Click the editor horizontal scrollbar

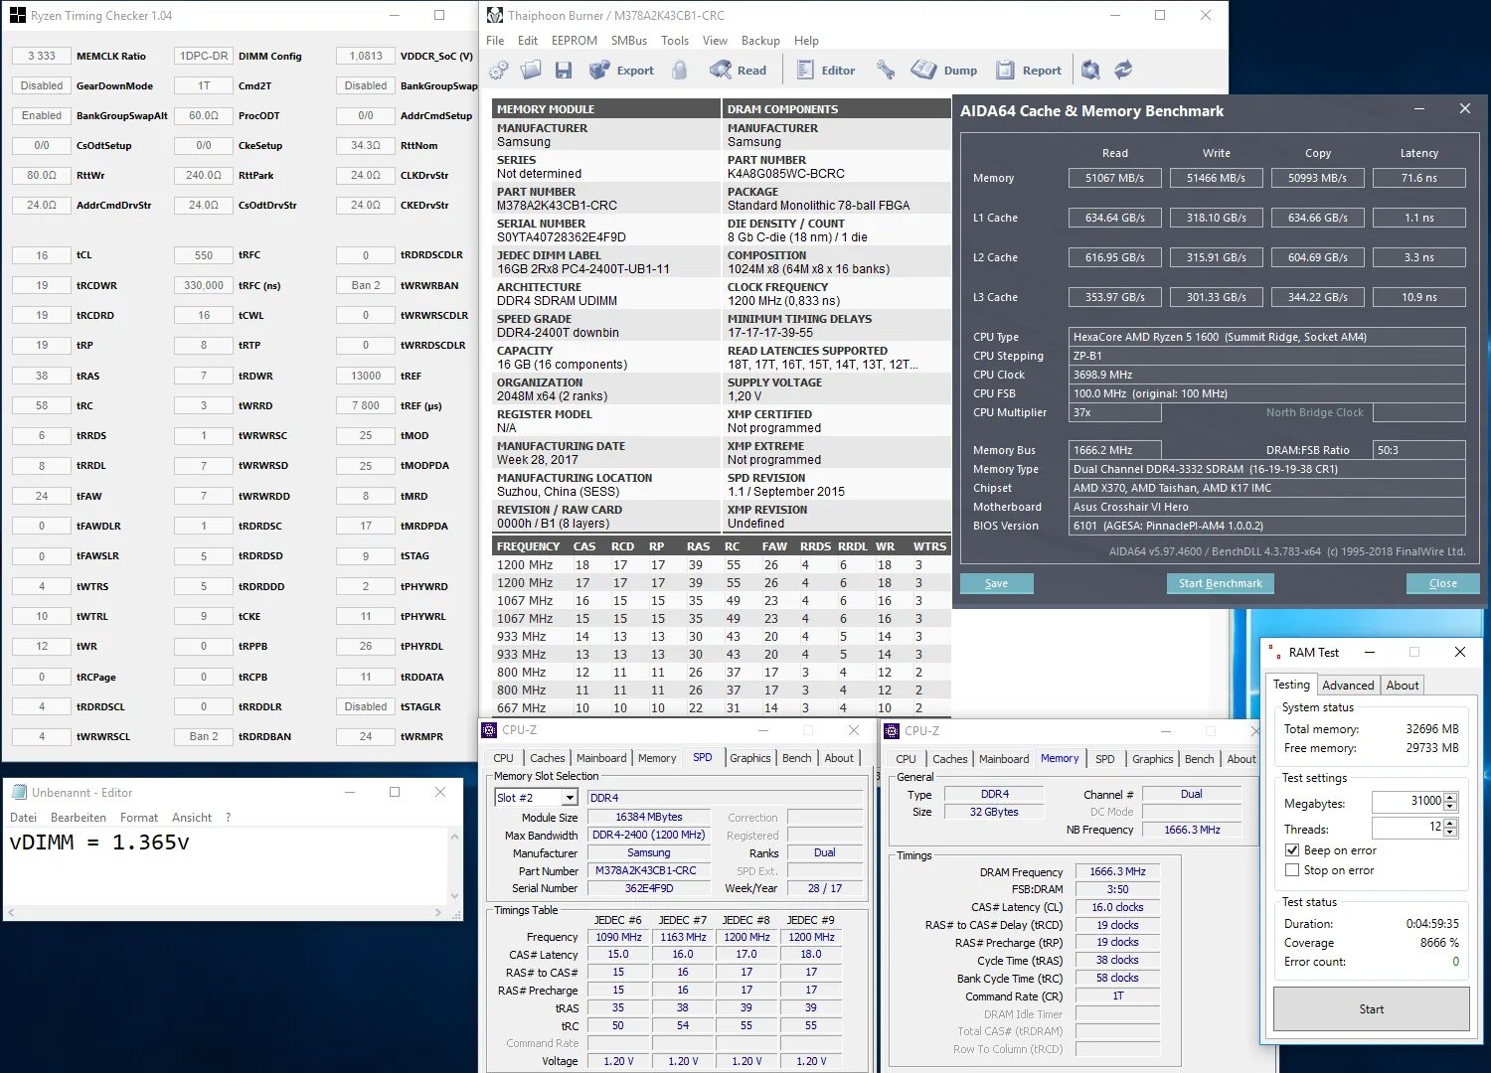click(227, 912)
